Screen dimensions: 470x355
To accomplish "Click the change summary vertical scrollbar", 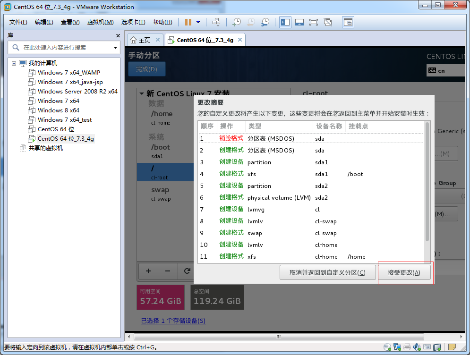I will point(427,182).
